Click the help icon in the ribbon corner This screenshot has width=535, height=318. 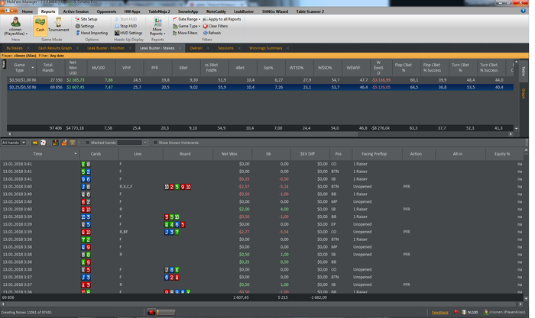point(523,11)
